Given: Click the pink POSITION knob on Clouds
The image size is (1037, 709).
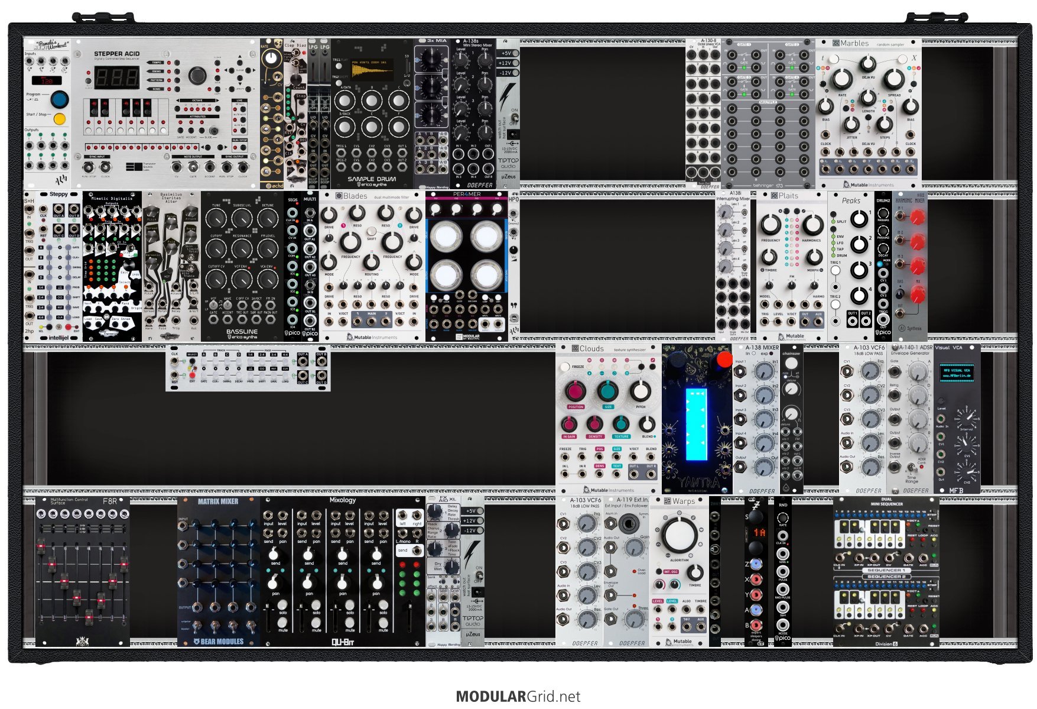Looking at the screenshot, I should [x=576, y=391].
